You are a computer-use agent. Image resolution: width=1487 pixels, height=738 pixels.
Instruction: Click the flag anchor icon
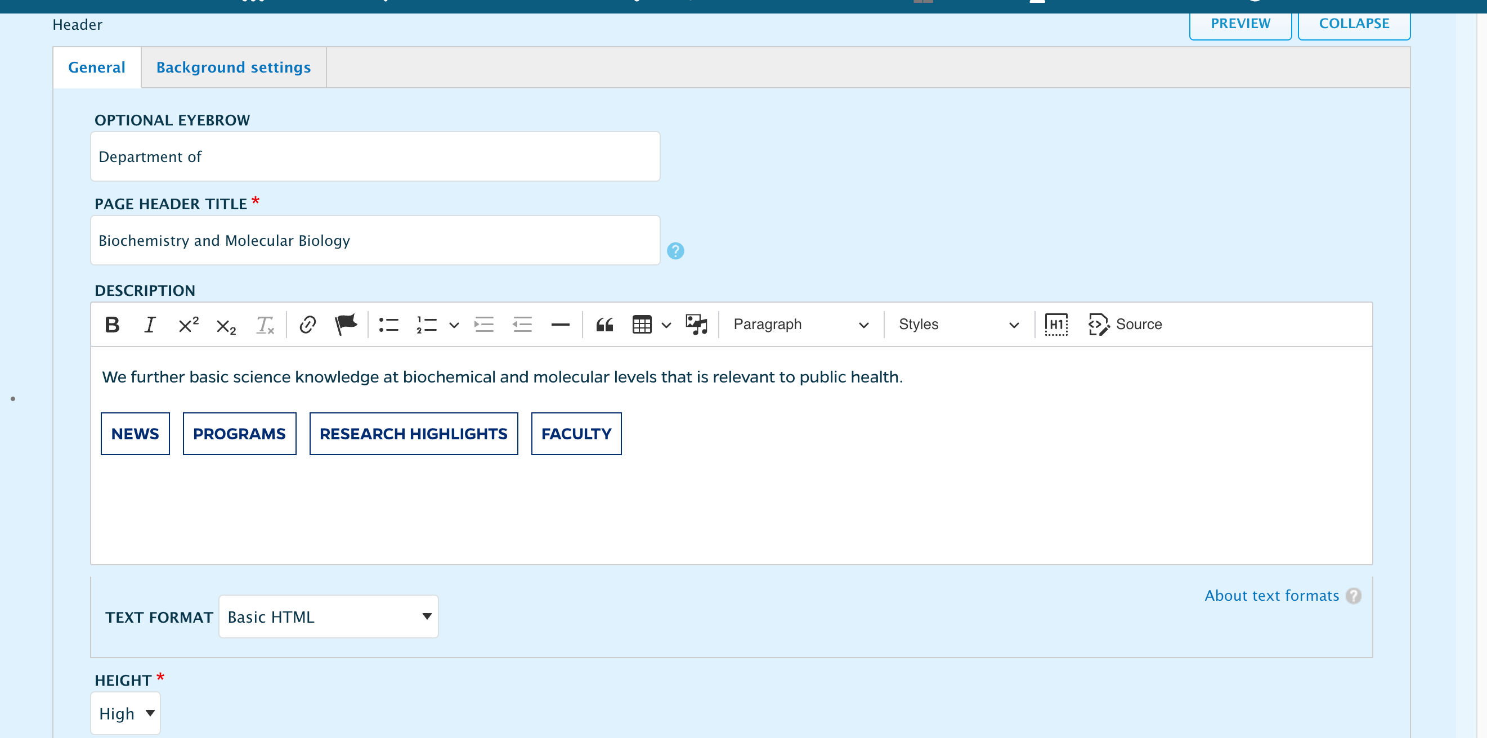click(x=346, y=325)
